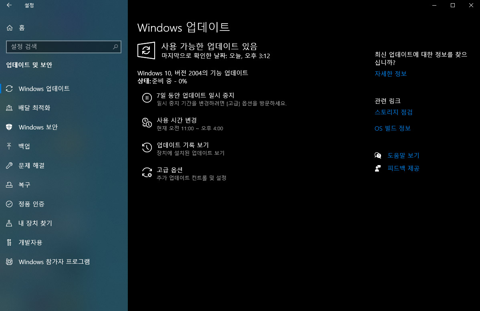Image resolution: width=480 pixels, height=311 pixels.
Task: Click the history icon for 업데이트 기록 보기
Action: (x=147, y=147)
